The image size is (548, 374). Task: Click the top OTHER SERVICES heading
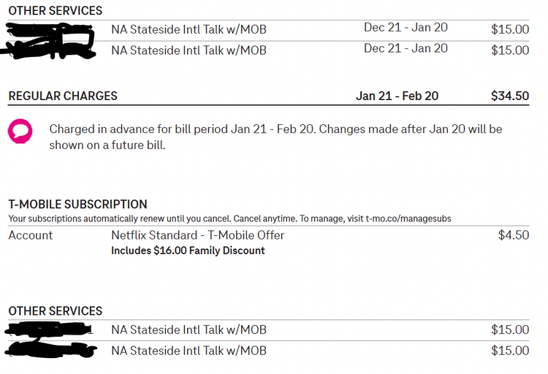pyautogui.click(x=56, y=10)
